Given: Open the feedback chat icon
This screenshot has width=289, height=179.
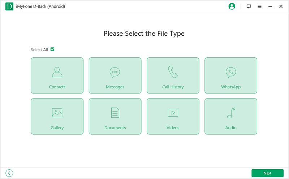Looking at the screenshot, I should [249, 6].
